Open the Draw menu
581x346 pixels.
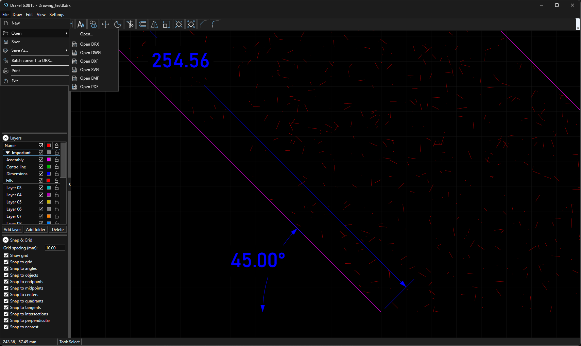(17, 15)
